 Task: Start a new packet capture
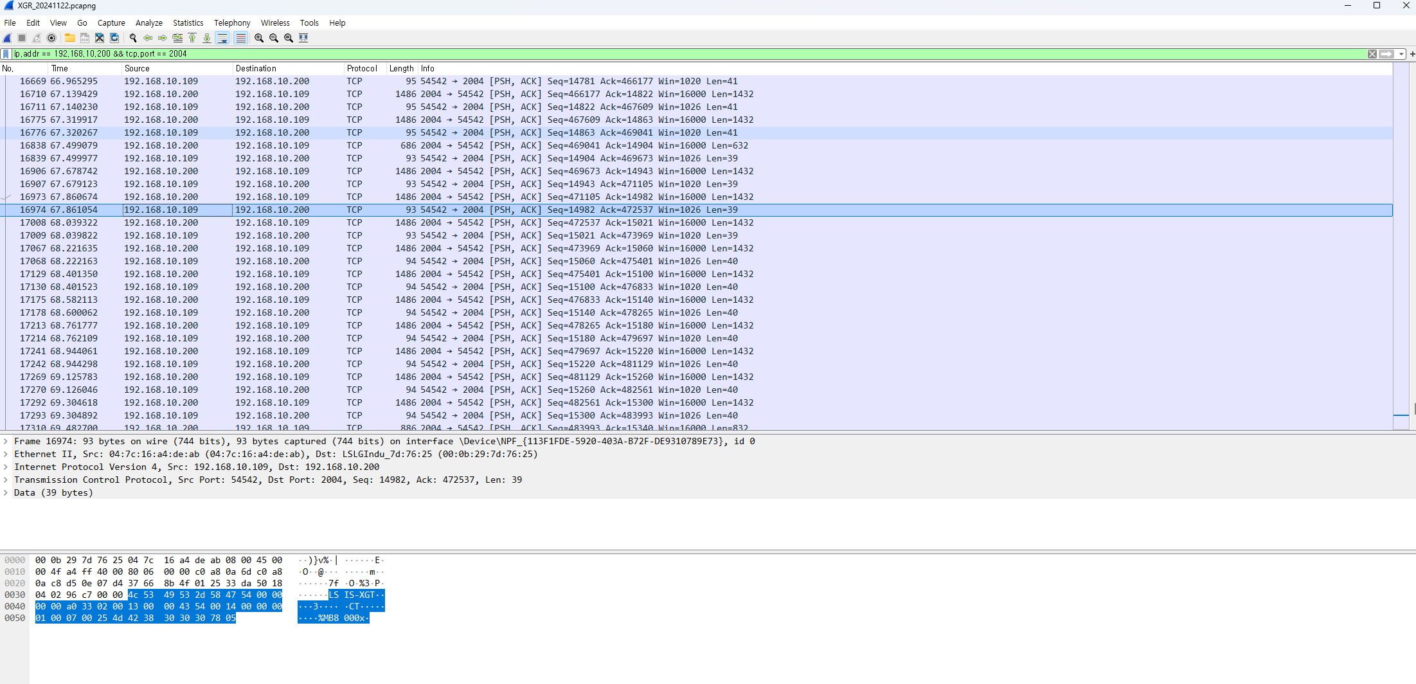[x=7, y=38]
